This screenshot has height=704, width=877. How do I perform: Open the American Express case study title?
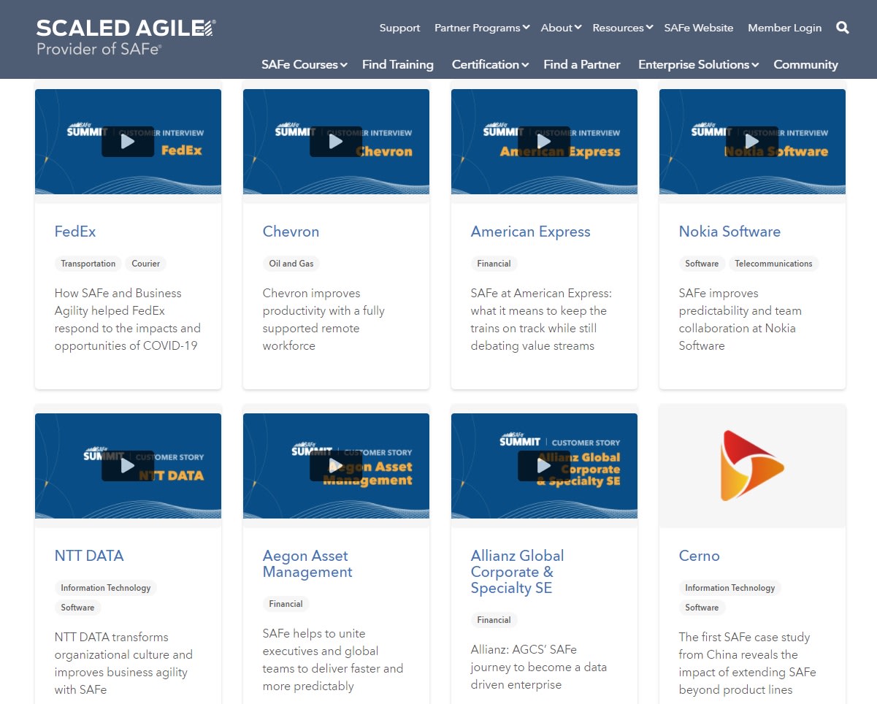[531, 232]
